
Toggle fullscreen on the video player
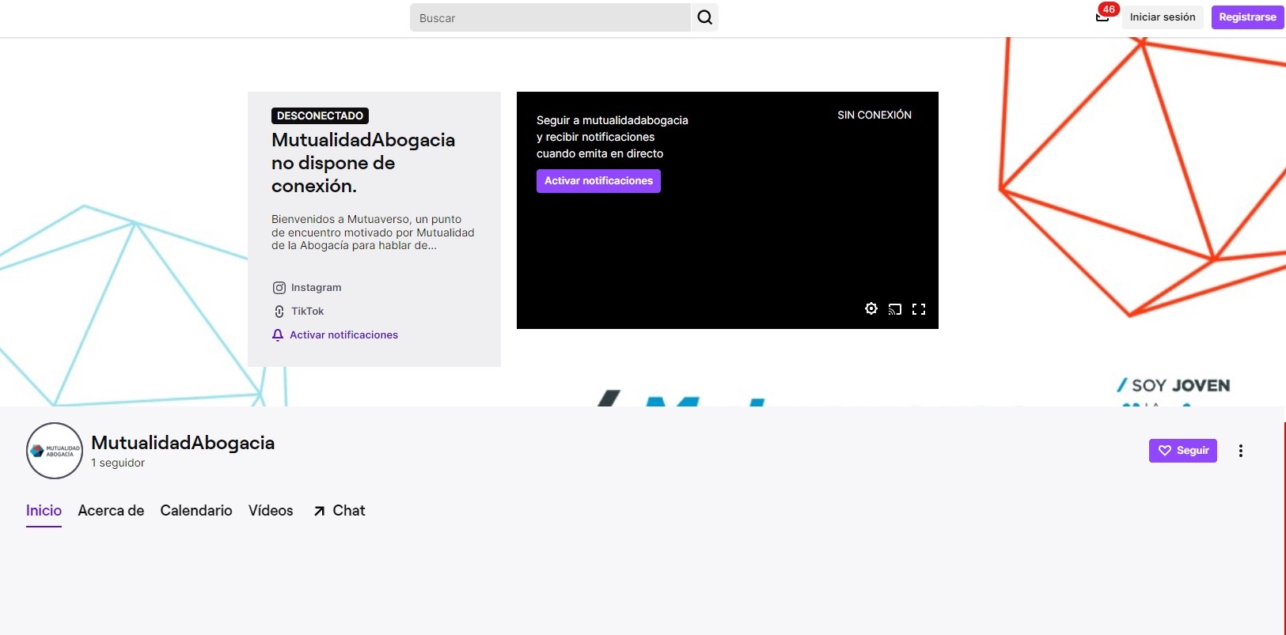pyautogui.click(x=919, y=309)
